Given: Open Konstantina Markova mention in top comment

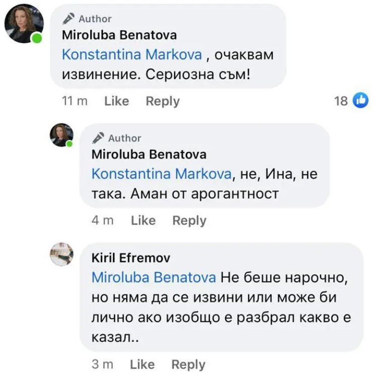Looking at the screenshot, I should point(132,54).
